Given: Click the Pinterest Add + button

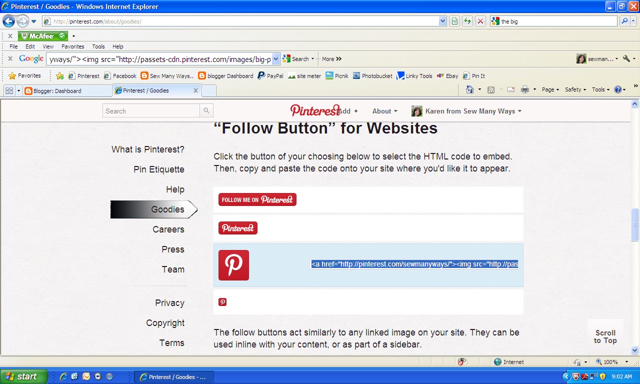Looking at the screenshot, I should [347, 111].
